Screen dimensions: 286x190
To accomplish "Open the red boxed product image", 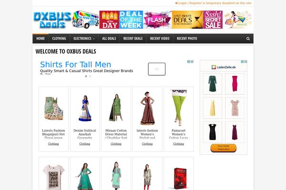I will [180, 179].
